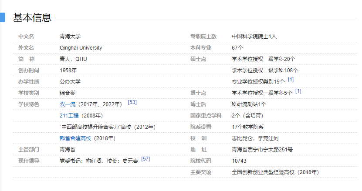Click the 中国科学院院士1人 text
Viewport: 362px width, 191px height.
coord(254,37)
